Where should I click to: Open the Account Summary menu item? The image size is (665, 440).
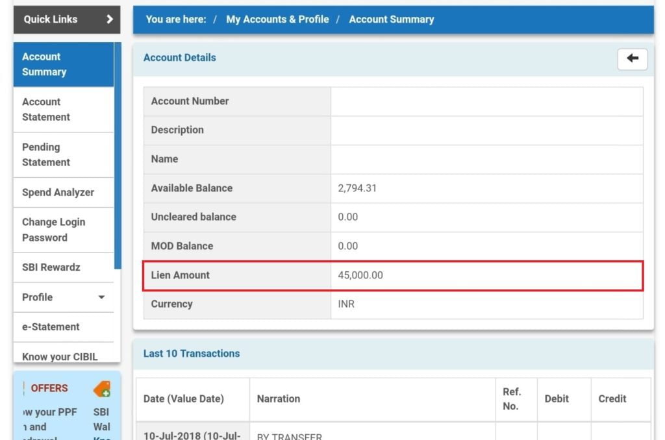[x=64, y=64]
